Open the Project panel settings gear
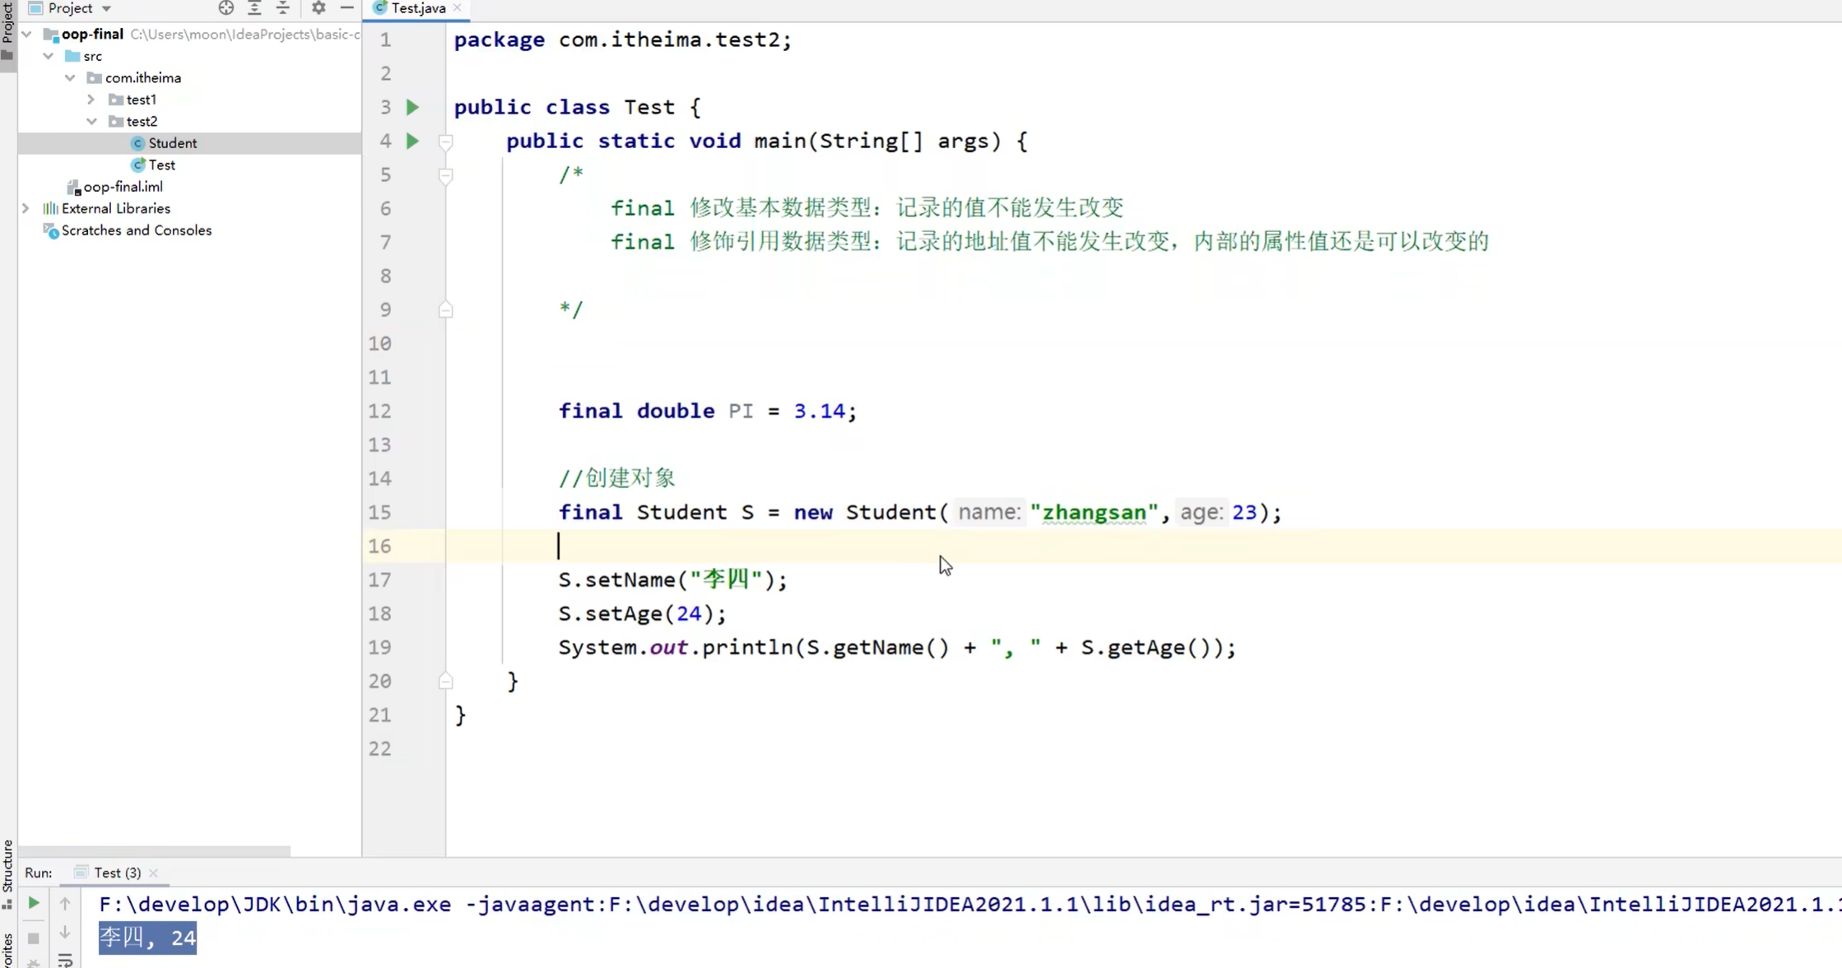 tap(318, 8)
